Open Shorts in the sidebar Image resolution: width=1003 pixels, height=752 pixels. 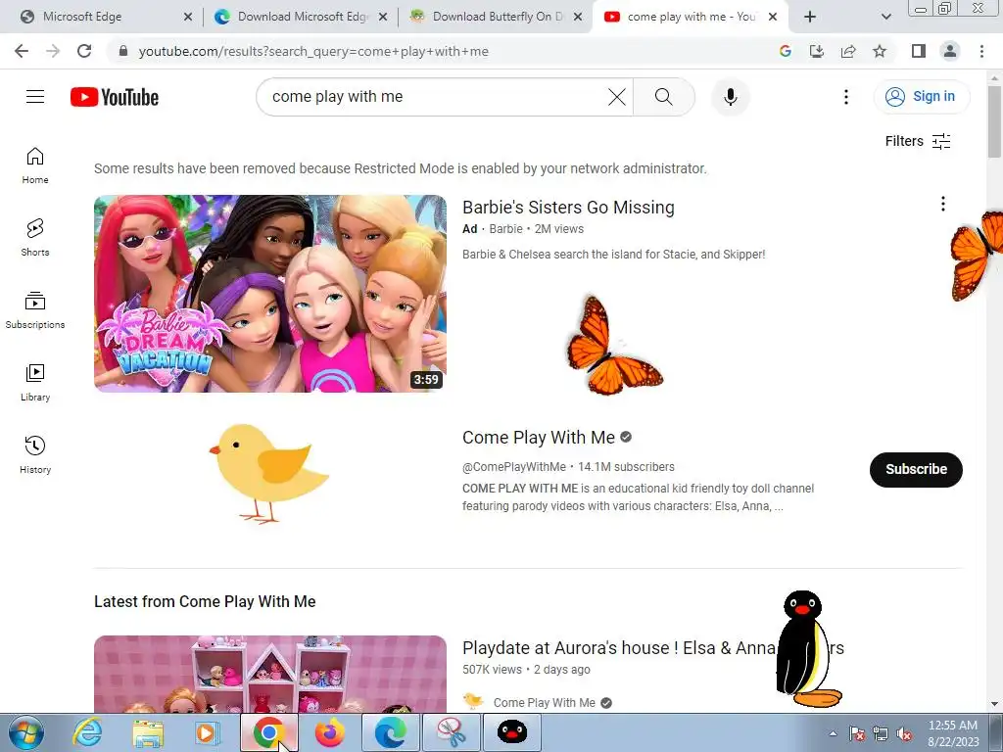click(35, 238)
